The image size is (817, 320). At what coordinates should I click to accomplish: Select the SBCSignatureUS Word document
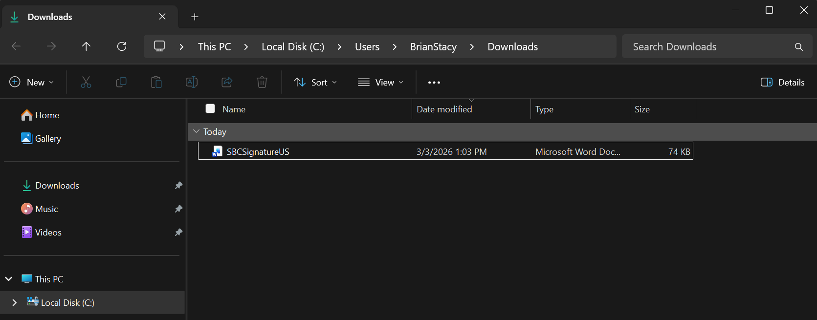258,151
